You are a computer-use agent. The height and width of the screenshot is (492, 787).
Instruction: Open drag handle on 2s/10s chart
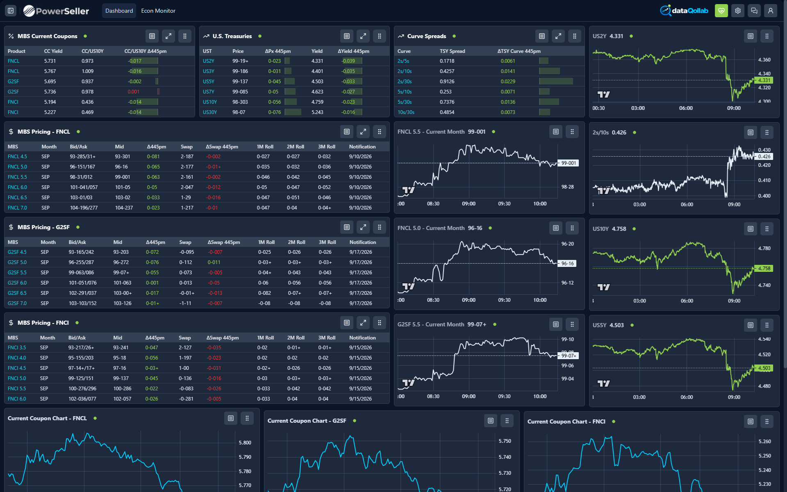click(x=767, y=132)
